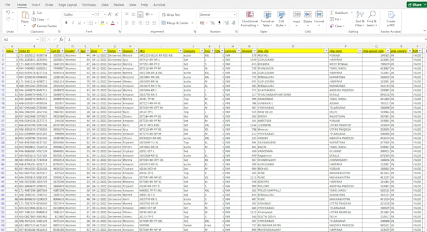Decrease the font size
This screenshot has width=427, height=232.
tap(117, 14)
